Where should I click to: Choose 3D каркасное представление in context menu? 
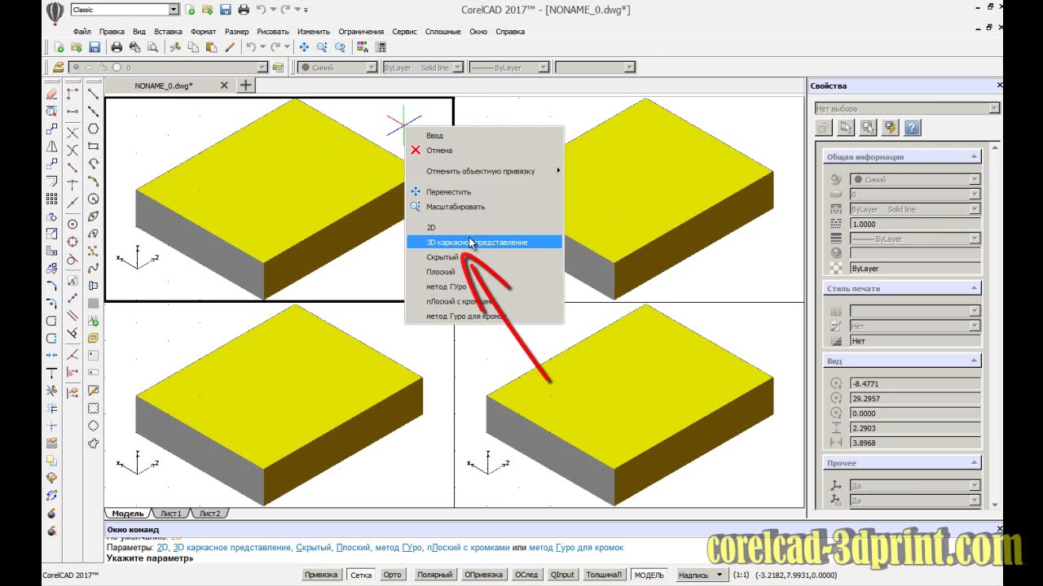(x=484, y=243)
